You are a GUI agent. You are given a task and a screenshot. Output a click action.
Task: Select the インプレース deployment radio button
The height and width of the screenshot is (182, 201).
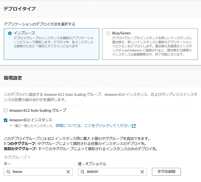10,33
